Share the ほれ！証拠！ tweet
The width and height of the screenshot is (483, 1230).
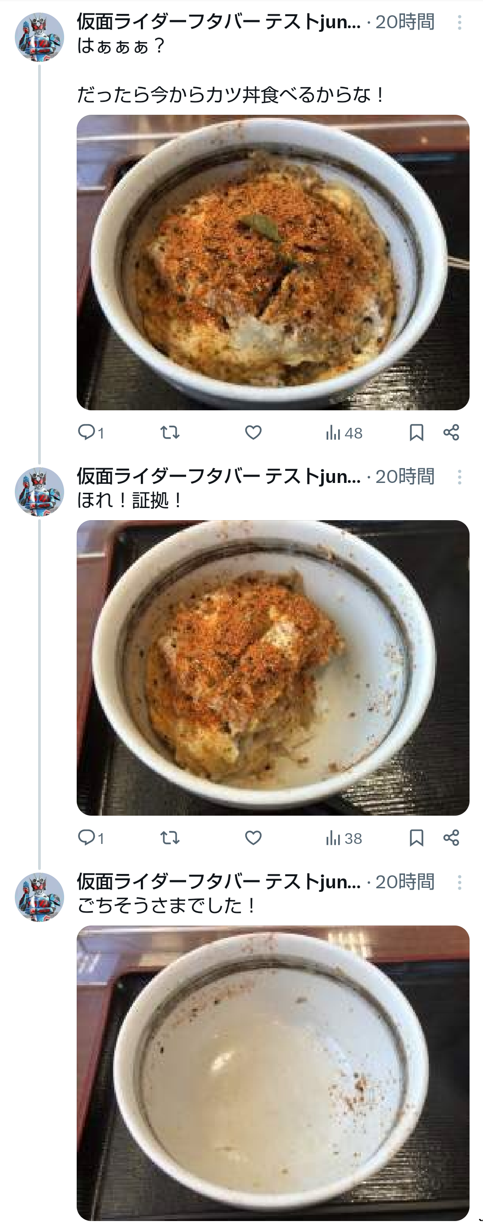tap(451, 838)
